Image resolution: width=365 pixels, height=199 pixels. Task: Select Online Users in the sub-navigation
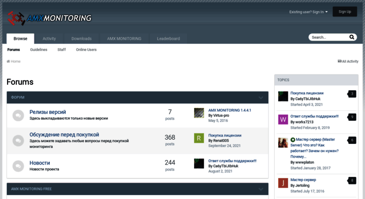[86, 50]
